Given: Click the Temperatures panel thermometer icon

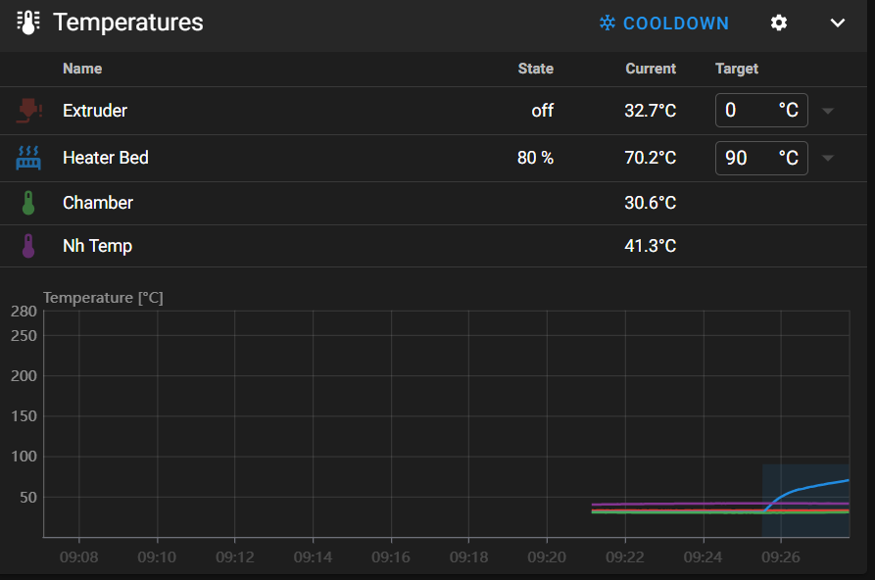Looking at the screenshot, I should pos(28,23).
